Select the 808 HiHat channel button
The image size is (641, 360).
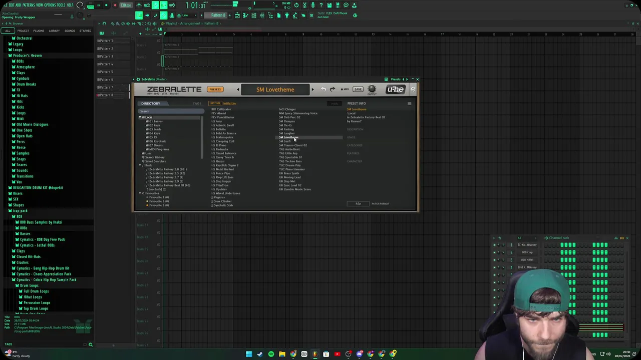tap(527, 260)
